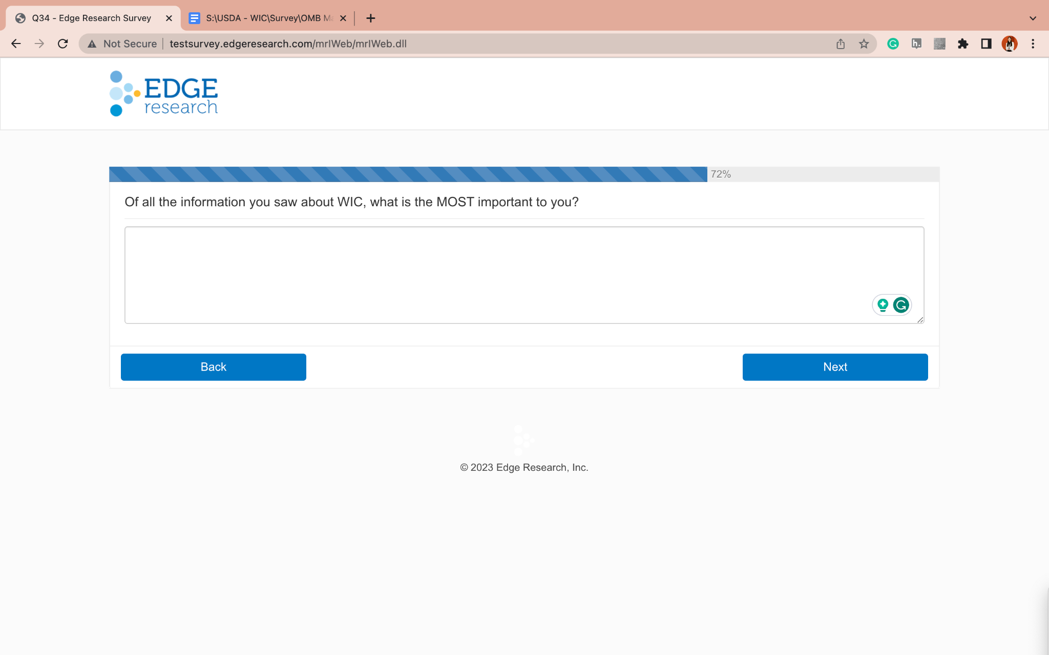The width and height of the screenshot is (1049, 655).
Task: Open the Grammarly extension in toolbar
Action: pos(893,44)
